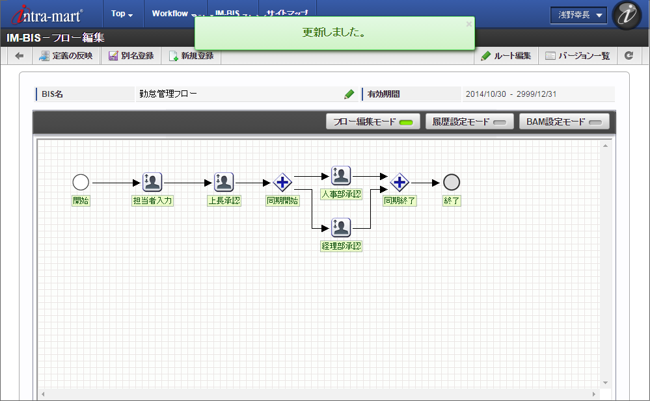
Task: Edit BIS name with green pencil icon
Action: pos(349,94)
